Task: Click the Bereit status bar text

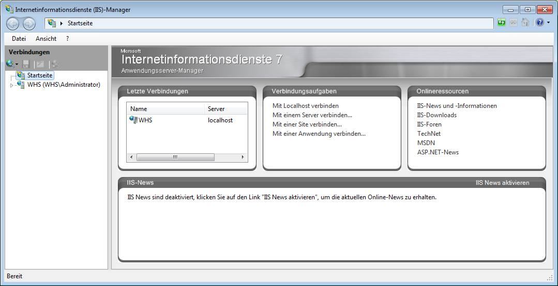Action: pyautogui.click(x=14, y=276)
